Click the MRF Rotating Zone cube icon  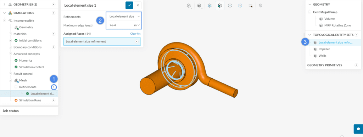(321, 25)
